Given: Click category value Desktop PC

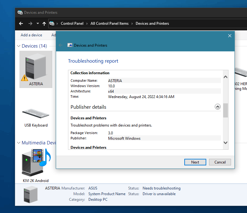Looking at the screenshot, I should coord(98,200).
